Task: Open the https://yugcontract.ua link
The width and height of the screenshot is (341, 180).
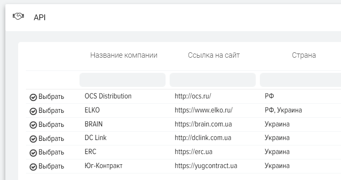Action: pyautogui.click(x=206, y=166)
